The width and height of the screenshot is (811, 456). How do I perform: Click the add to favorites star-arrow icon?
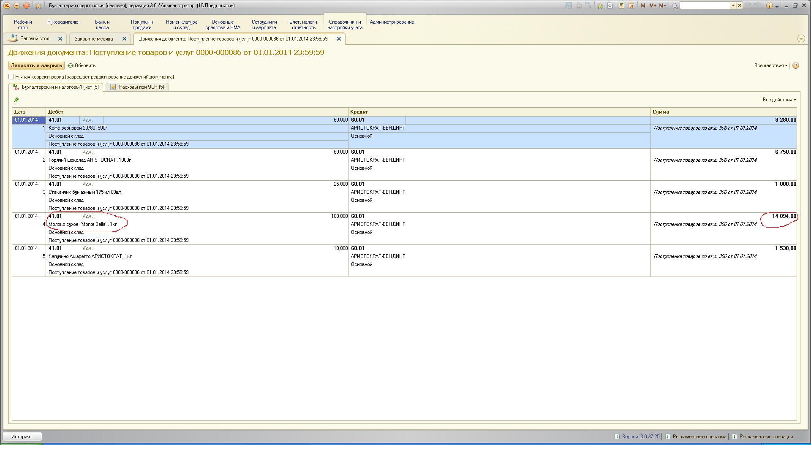(600, 5)
